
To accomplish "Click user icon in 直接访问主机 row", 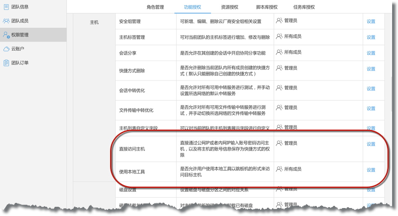I will click(279, 143).
